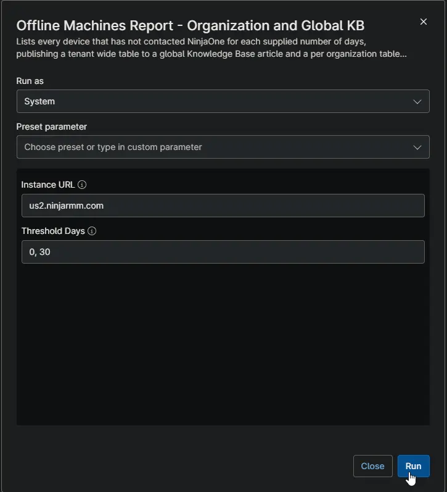Viewport: 447px width, 492px height.
Task: Open the Run as dropdown showing System
Action: click(223, 101)
